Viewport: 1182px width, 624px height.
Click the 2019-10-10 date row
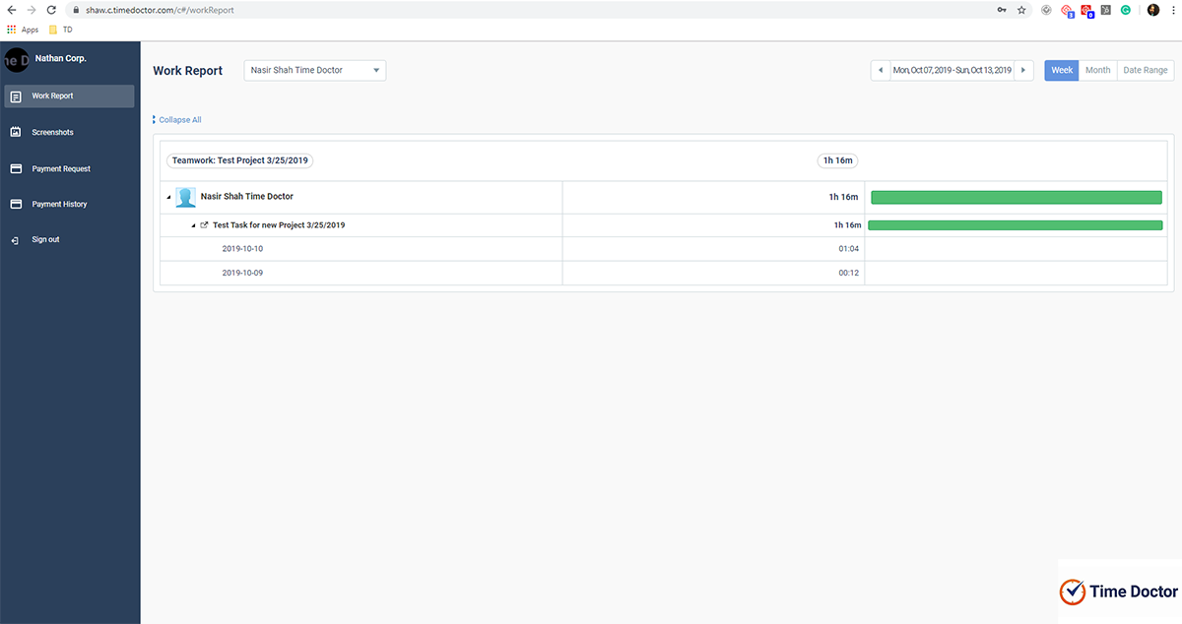(x=242, y=249)
